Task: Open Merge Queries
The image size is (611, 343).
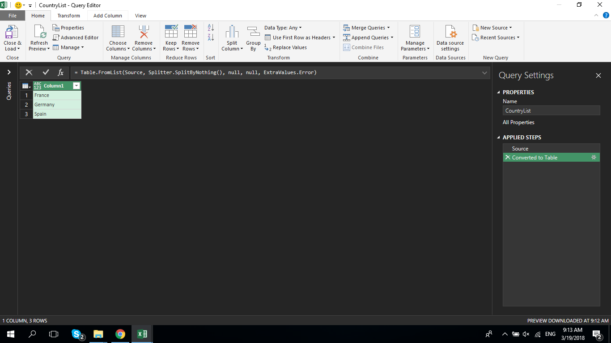Action: (x=367, y=27)
